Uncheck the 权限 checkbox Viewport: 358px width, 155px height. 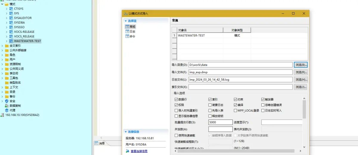click(176, 105)
